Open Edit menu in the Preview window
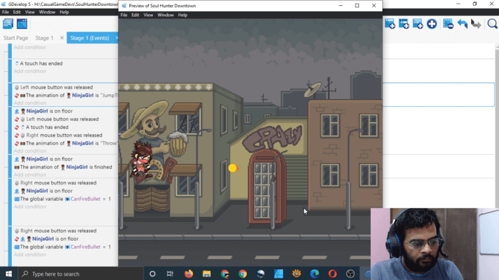499x280 pixels. (x=135, y=15)
